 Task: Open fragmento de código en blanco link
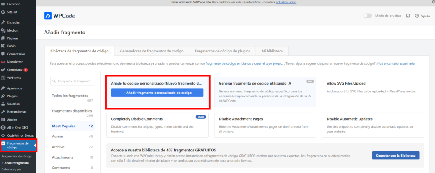pos(228,63)
